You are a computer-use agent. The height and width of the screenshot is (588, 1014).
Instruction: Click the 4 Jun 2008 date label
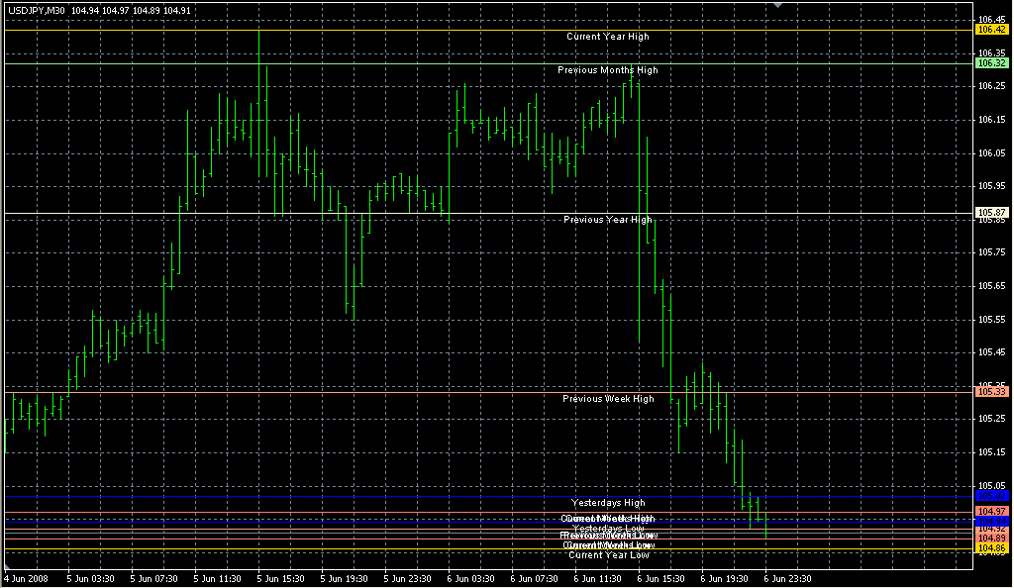26,578
